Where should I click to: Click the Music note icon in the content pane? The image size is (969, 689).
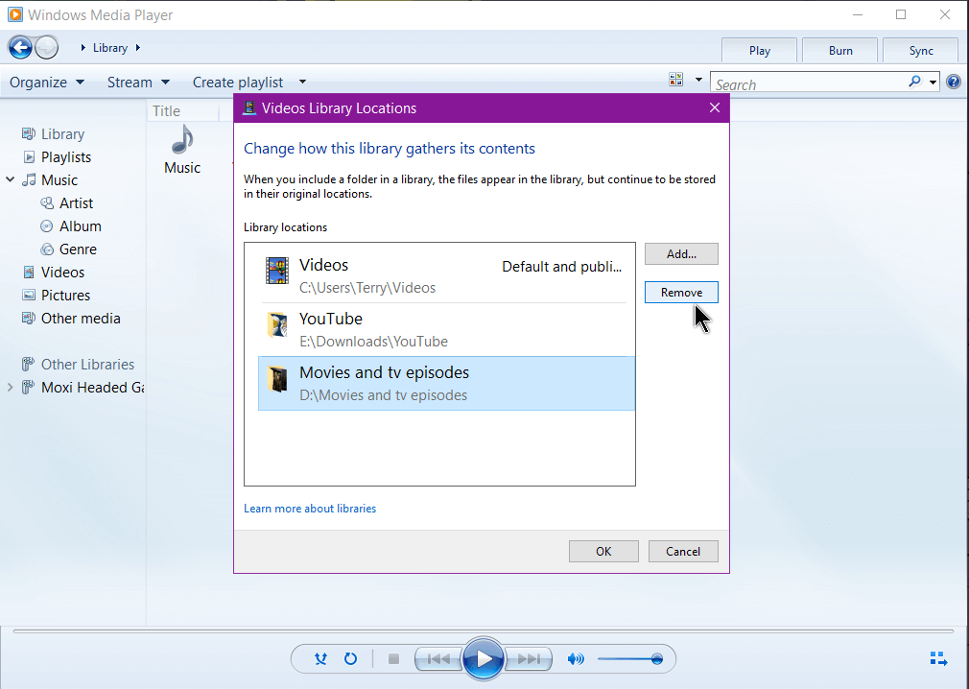pos(182,139)
